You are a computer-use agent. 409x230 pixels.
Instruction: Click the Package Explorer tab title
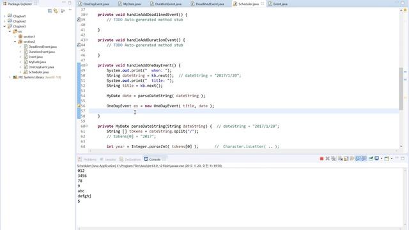tap(20, 4)
